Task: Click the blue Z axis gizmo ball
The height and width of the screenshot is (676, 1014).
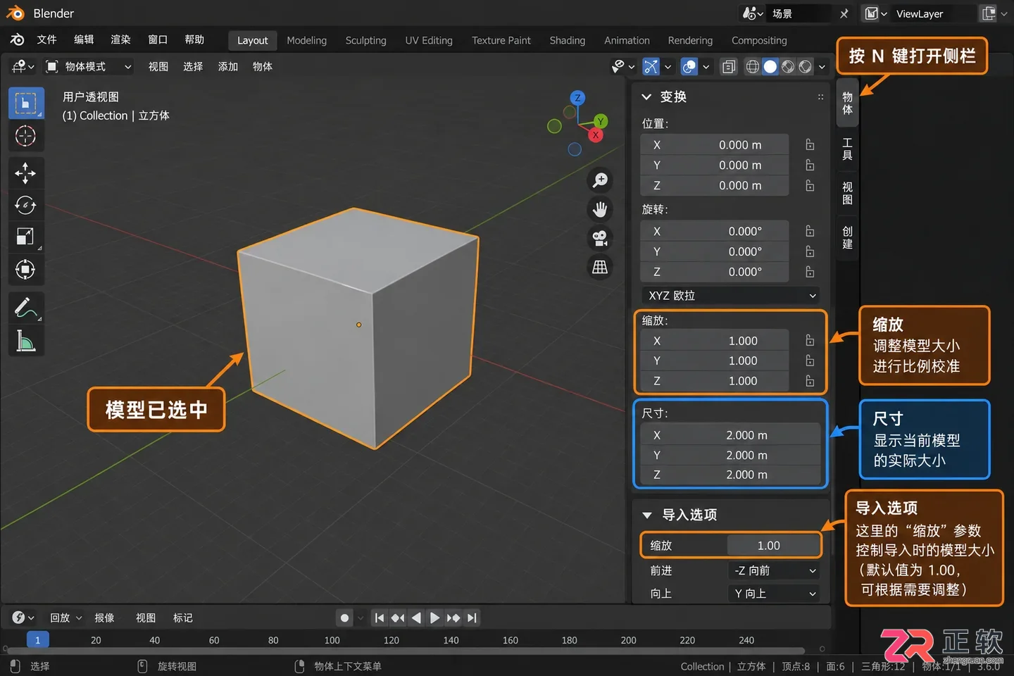Action: tap(577, 98)
